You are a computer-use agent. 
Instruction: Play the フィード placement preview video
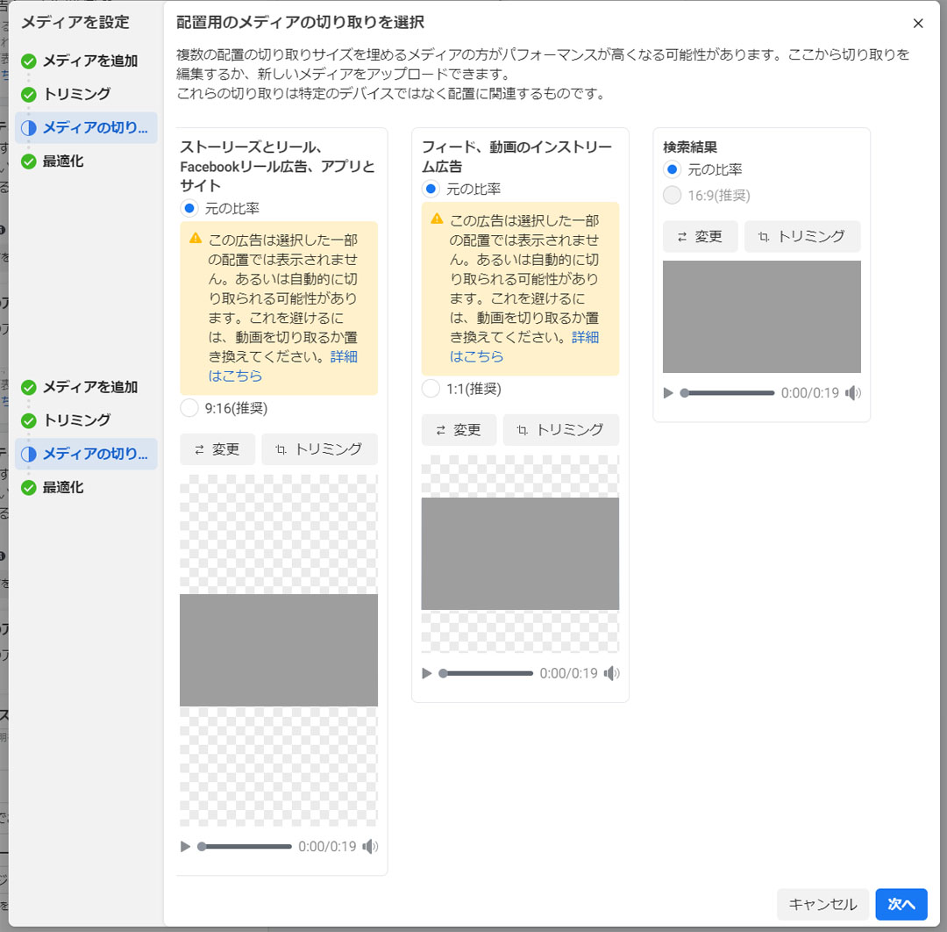(x=426, y=673)
